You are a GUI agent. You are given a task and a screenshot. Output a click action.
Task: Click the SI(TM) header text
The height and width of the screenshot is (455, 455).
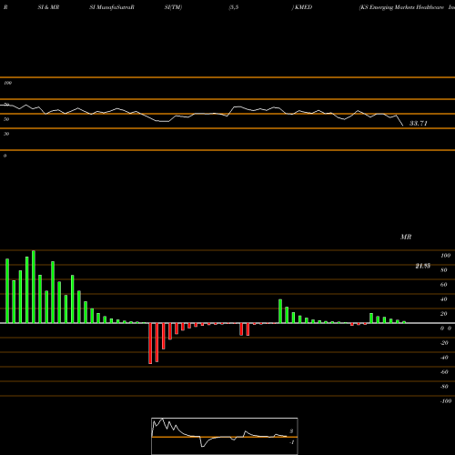(173, 7)
